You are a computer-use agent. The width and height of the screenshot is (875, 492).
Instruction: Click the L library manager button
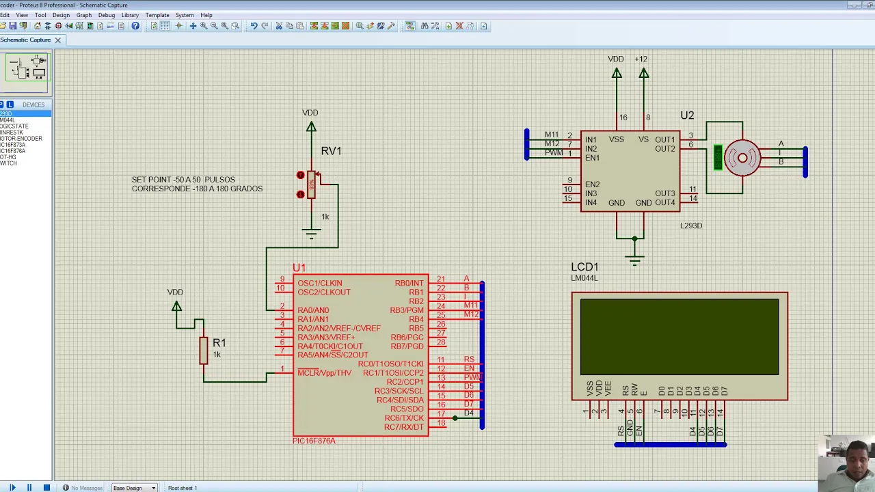coord(10,105)
